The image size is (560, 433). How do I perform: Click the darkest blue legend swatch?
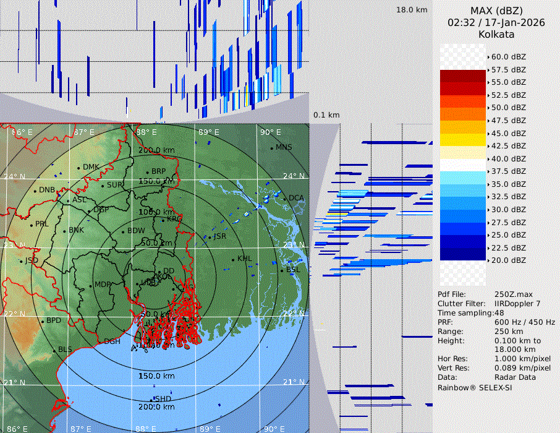[463, 254]
